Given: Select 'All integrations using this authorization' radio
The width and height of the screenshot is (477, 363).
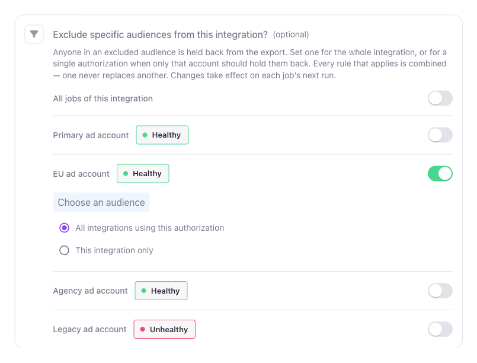Looking at the screenshot, I should point(64,228).
